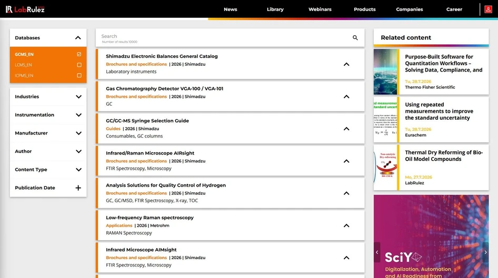
Task: Open Analysis Solutions for Quality Control of Hydrogen
Action: click(x=166, y=185)
